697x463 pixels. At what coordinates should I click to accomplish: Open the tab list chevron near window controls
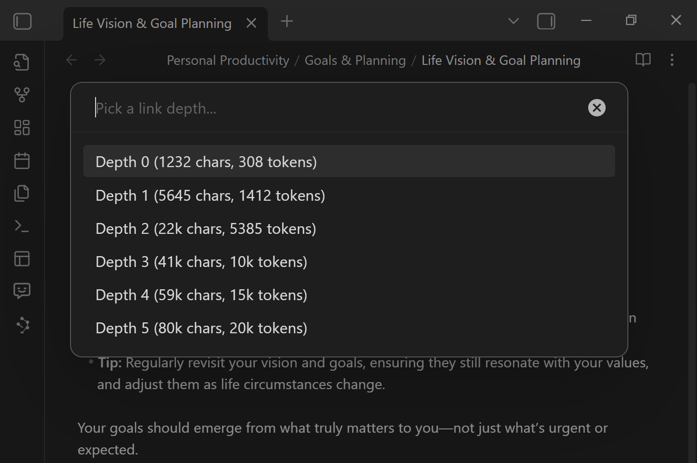click(513, 21)
